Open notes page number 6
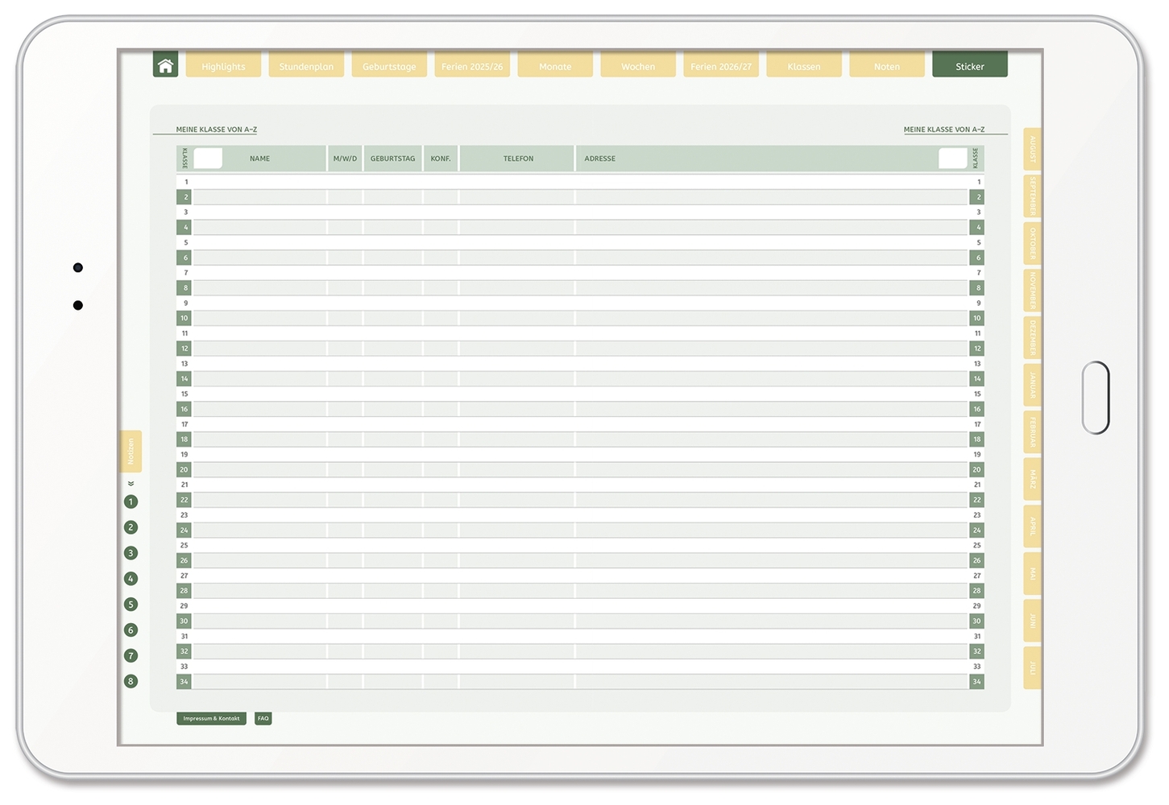The image size is (1169, 805). point(131,630)
